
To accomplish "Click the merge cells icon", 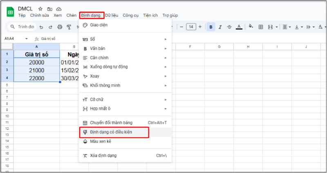I will coord(270,27).
